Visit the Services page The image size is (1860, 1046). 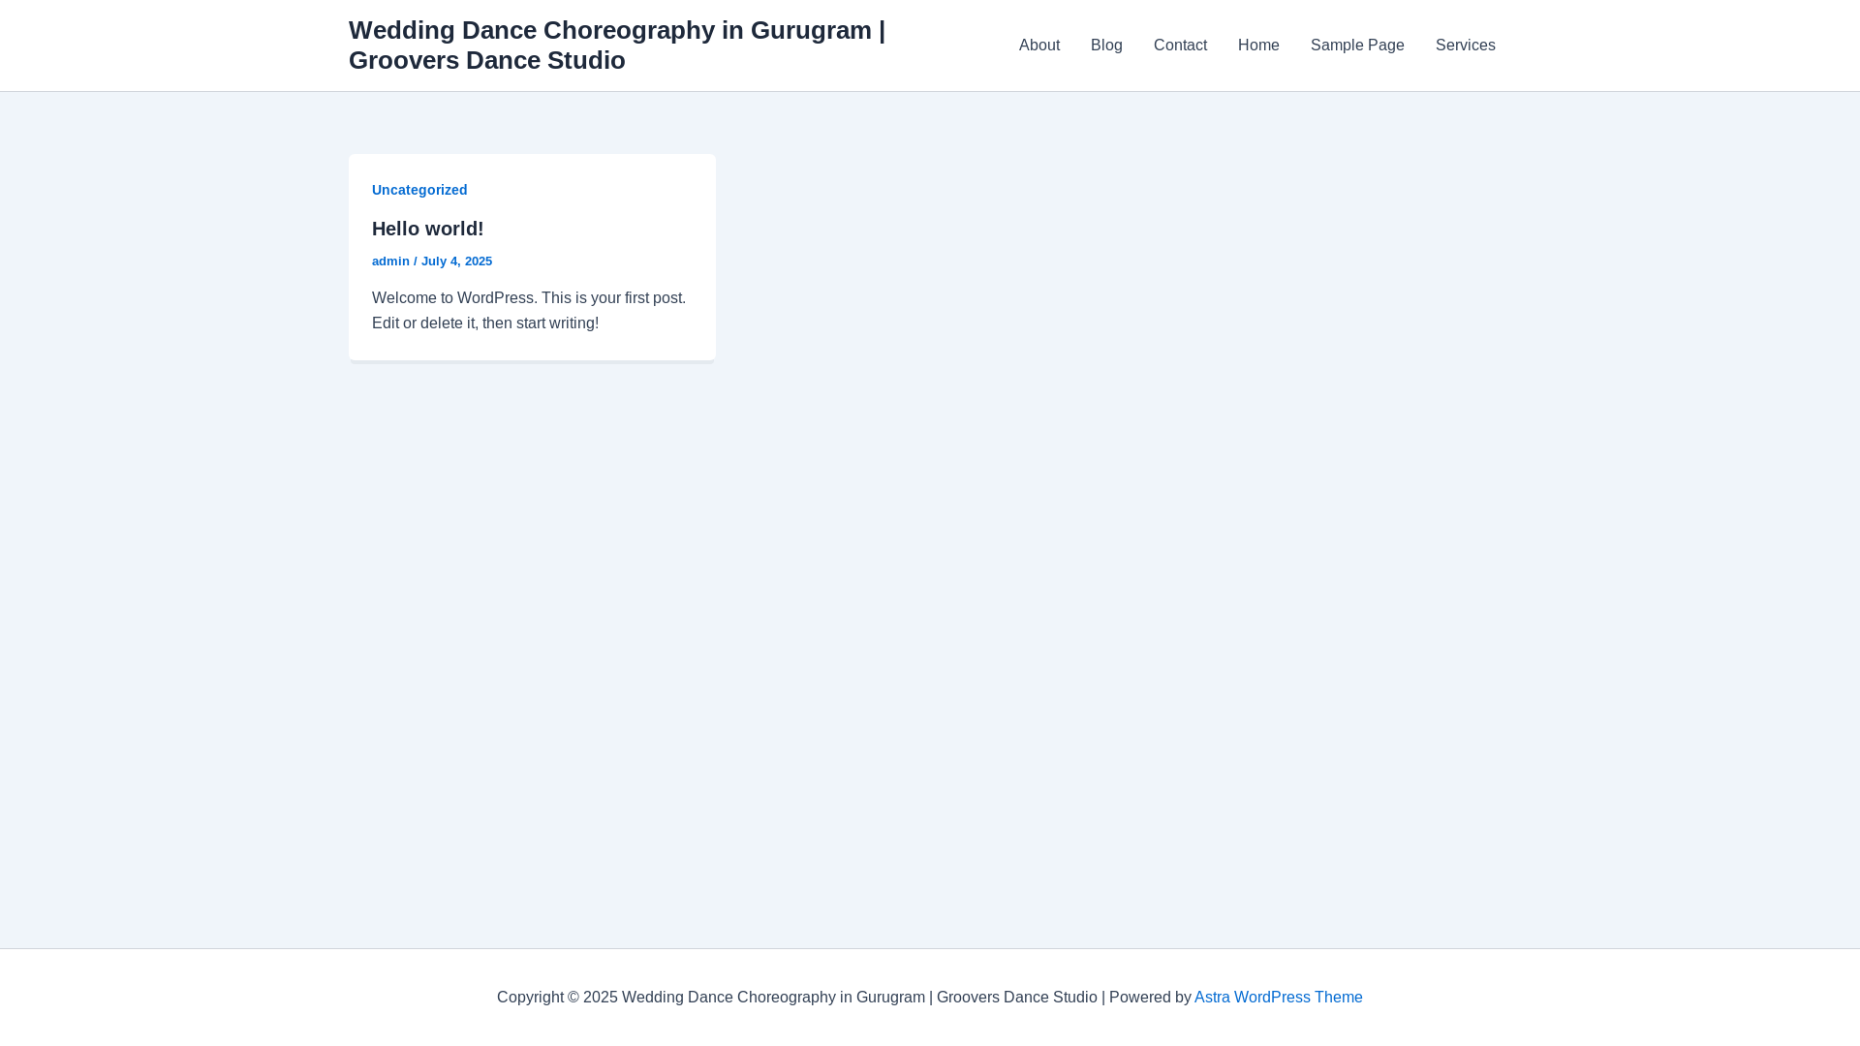click(x=1465, y=46)
